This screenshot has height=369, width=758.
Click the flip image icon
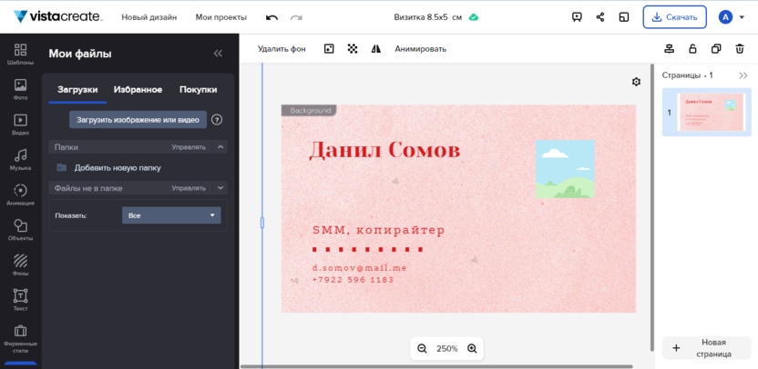(376, 49)
